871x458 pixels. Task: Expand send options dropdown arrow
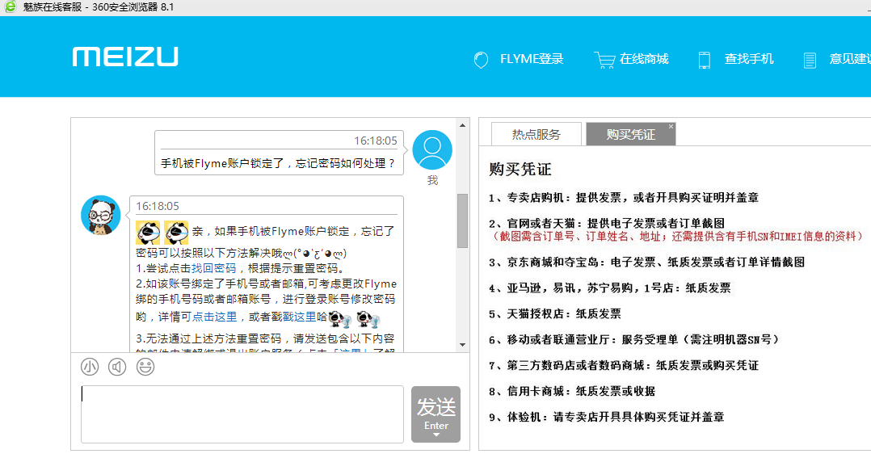tap(436, 435)
